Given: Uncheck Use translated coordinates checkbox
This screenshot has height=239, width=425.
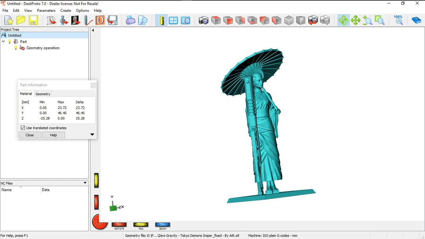Looking at the screenshot, I should click(23, 128).
